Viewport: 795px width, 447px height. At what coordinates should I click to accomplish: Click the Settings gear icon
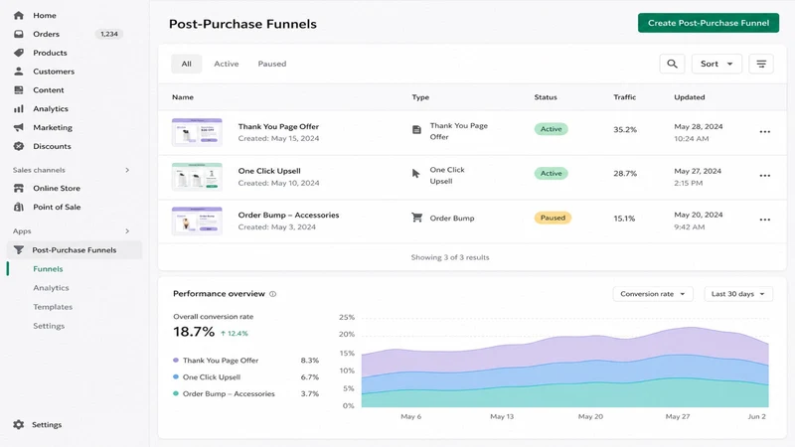click(19, 425)
